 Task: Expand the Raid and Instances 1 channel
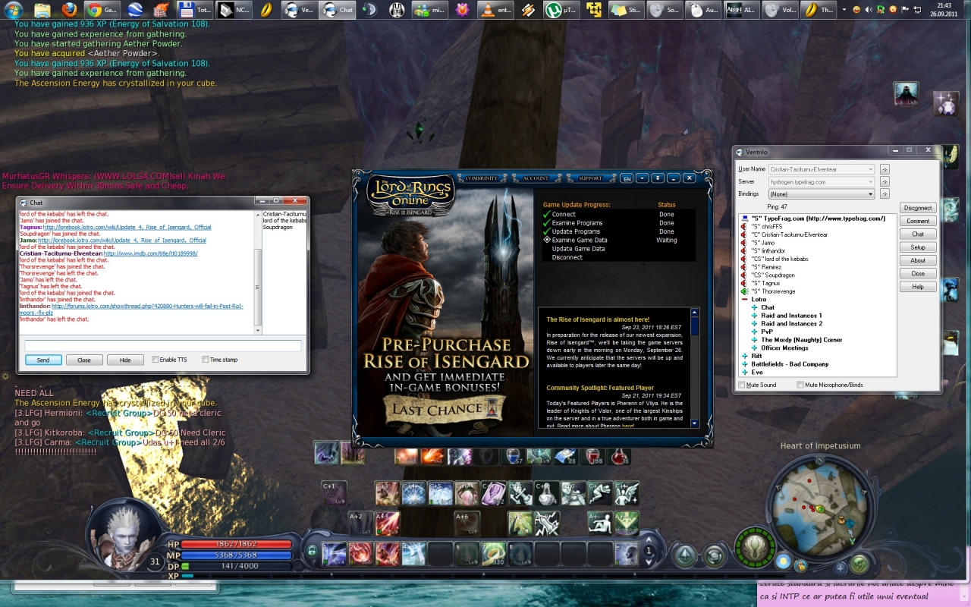(755, 316)
